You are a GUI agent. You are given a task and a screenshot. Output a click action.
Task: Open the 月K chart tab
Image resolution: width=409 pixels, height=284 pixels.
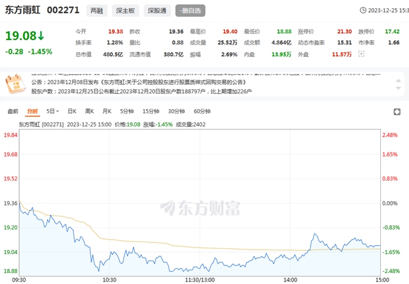click(x=107, y=111)
